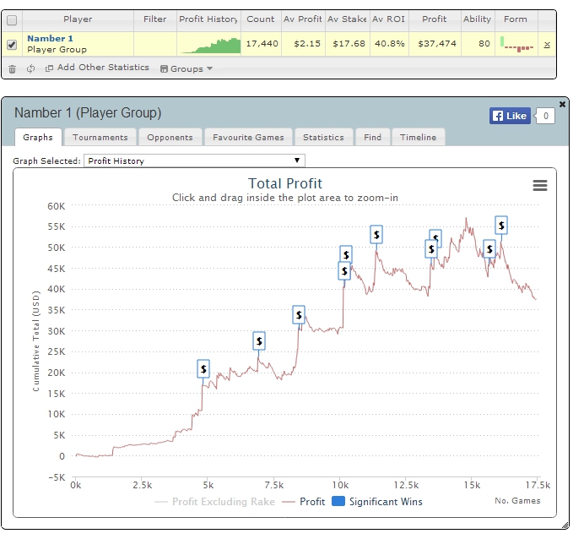
Task: Click the Namber 1 player link
Action: 51,38
